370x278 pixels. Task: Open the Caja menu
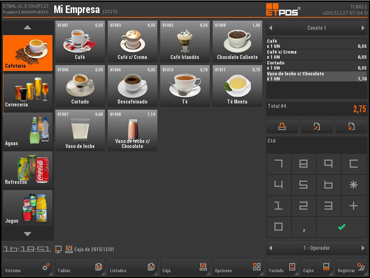pos(185,267)
